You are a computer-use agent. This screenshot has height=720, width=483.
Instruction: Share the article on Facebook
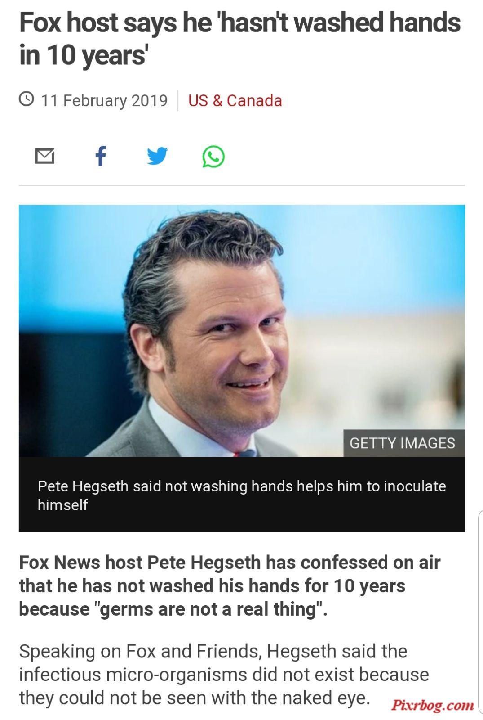point(101,156)
